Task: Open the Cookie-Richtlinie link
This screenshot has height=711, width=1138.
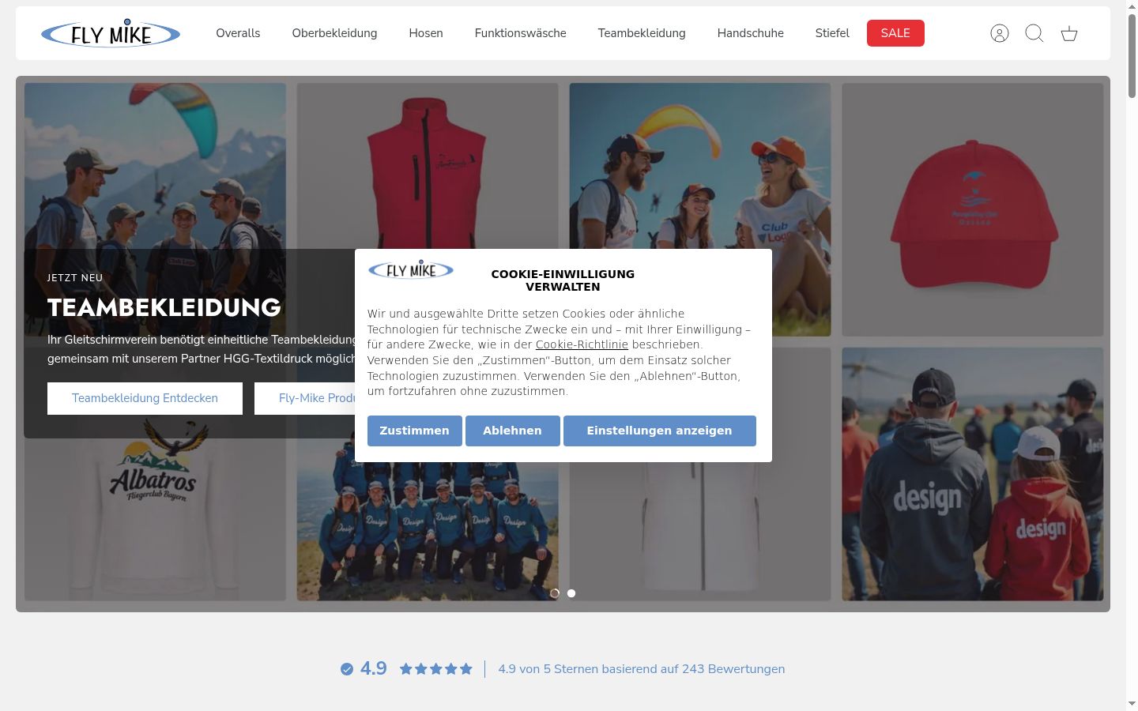Action: click(582, 344)
